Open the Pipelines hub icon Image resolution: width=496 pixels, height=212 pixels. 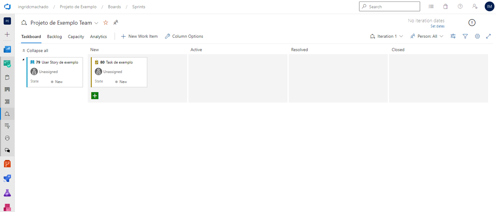tap(7, 178)
